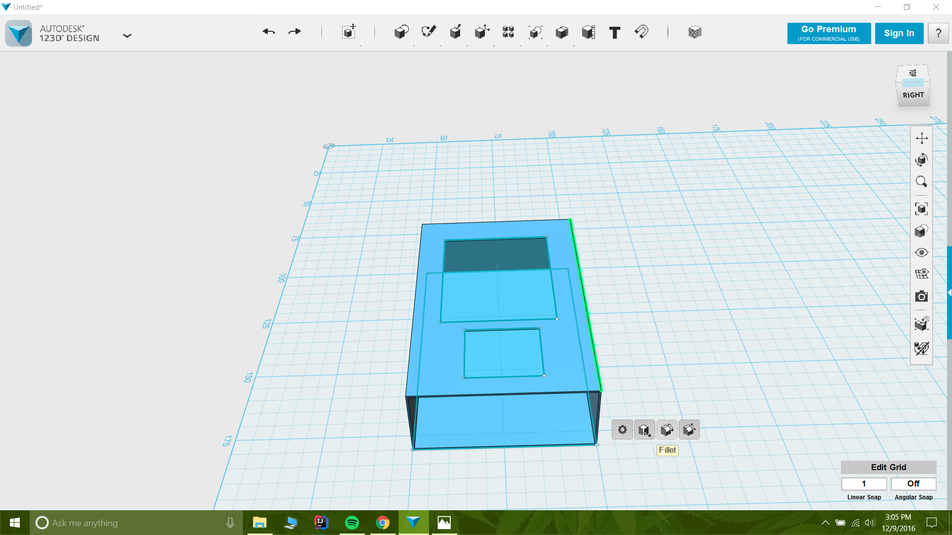Open the help question mark button
This screenshot has height=535, width=952.
pos(938,33)
